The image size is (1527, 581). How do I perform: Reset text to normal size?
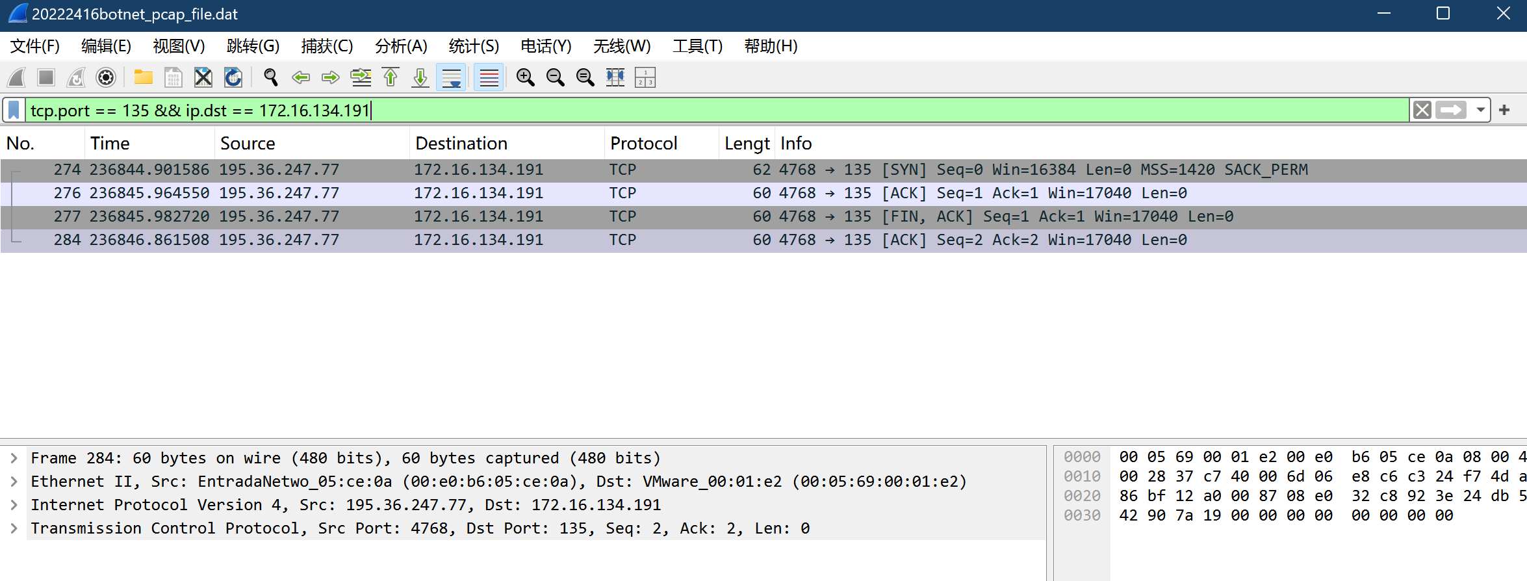tap(585, 77)
